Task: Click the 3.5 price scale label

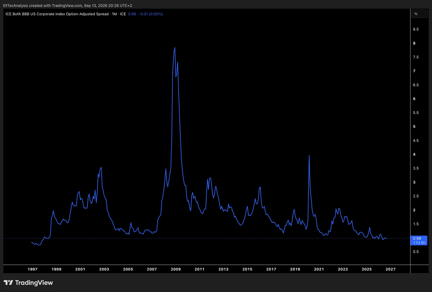Action: [x=416, y=168]
